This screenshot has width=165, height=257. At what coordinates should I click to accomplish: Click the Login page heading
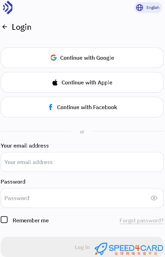[x=22, y=27]
